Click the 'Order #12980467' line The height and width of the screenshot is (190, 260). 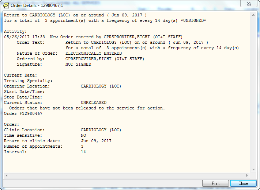click(23, 113)
